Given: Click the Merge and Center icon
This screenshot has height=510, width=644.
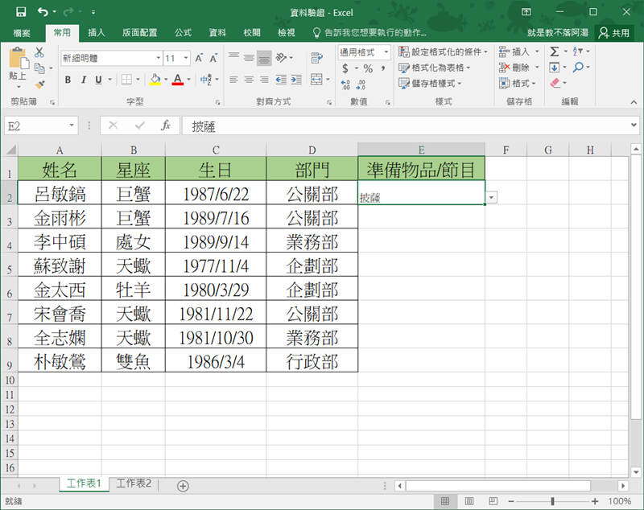Looking at the screenshot, I should [315, 80].
